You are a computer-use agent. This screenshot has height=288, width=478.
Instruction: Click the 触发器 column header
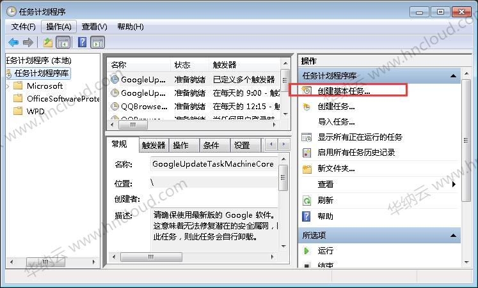pyautogui.click(x=244, y=64)
